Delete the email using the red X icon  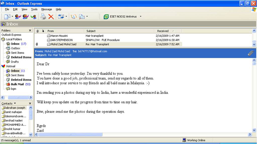point(51,16)
